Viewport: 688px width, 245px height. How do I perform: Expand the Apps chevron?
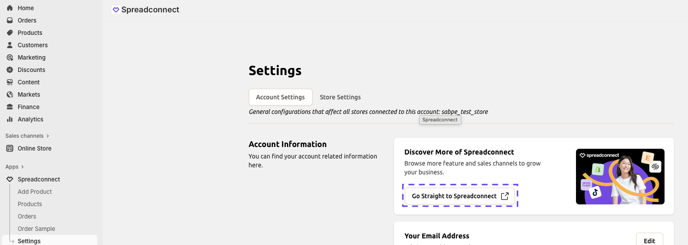pos(23,167)
